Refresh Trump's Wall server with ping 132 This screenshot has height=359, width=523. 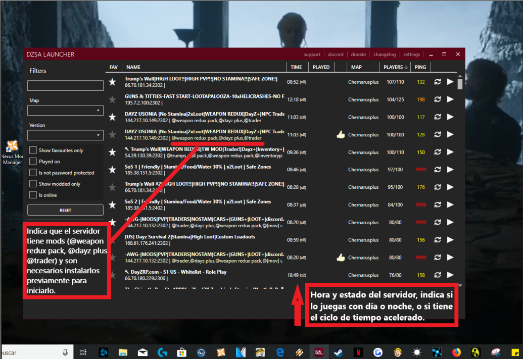coord(438,82)
